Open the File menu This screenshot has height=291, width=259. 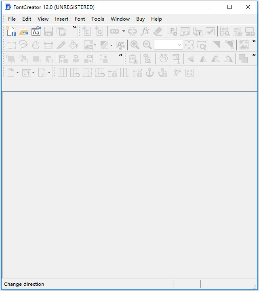click(x=12, y=19)
